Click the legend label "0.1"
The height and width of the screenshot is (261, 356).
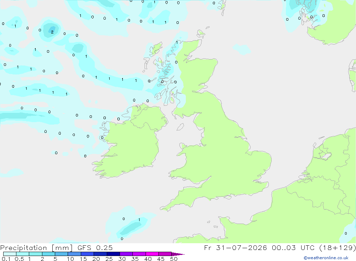[x=6, y=259]
